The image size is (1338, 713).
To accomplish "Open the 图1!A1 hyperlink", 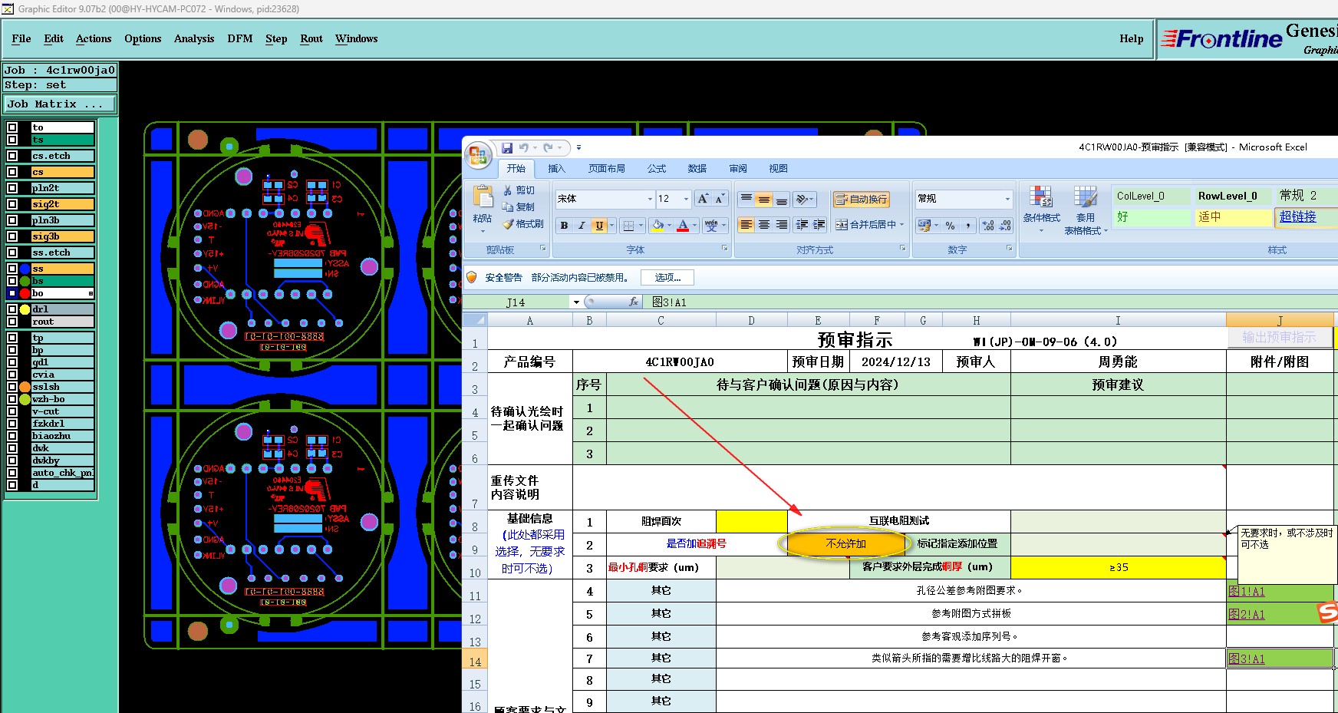I will (1247, 591).
